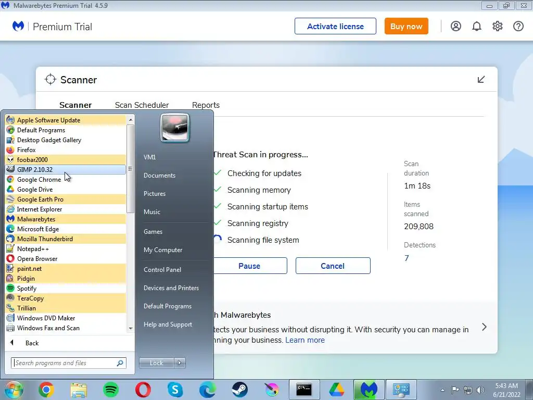
Task: Open Spotify taskbar icon
Action: click(111, 390)
